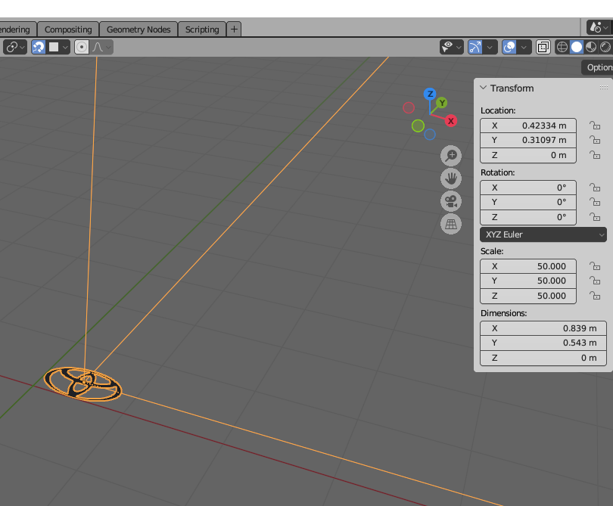Click the Location X field 0.42334 m

tap(528, 126)
